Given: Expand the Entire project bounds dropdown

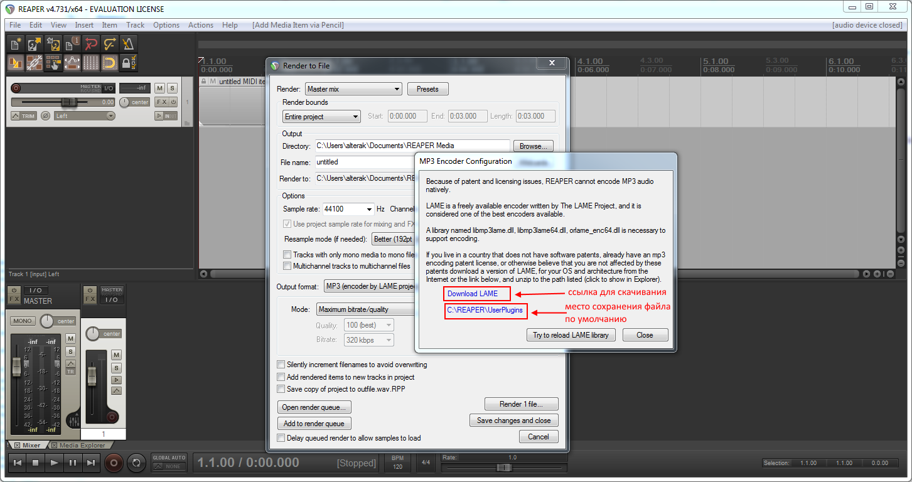Looking at the screenshot, I should pyautogui.click(x=321, y=117).
